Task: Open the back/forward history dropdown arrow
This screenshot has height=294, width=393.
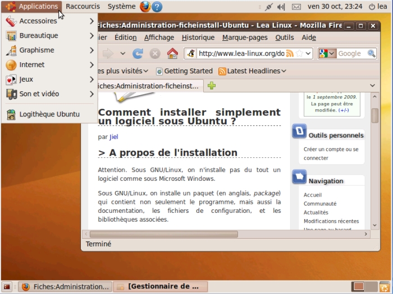Action: (x=123, y=54)
